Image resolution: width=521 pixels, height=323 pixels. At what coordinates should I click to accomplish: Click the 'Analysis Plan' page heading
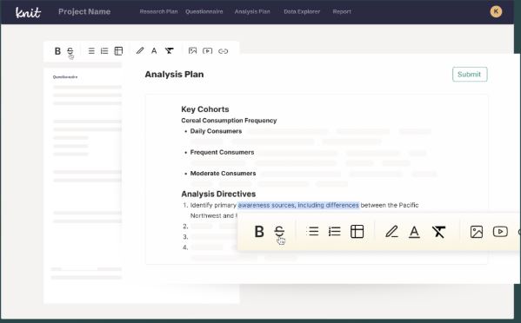point(174,75)
